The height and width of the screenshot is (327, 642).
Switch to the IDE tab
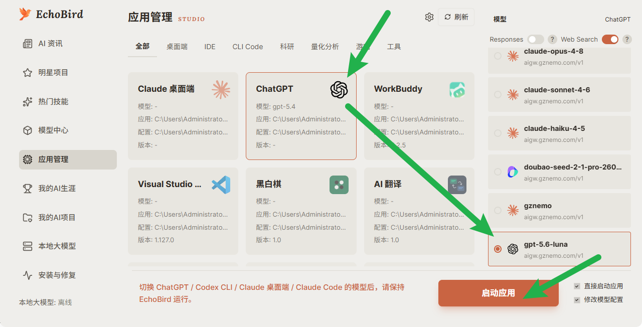pos(210,47)
